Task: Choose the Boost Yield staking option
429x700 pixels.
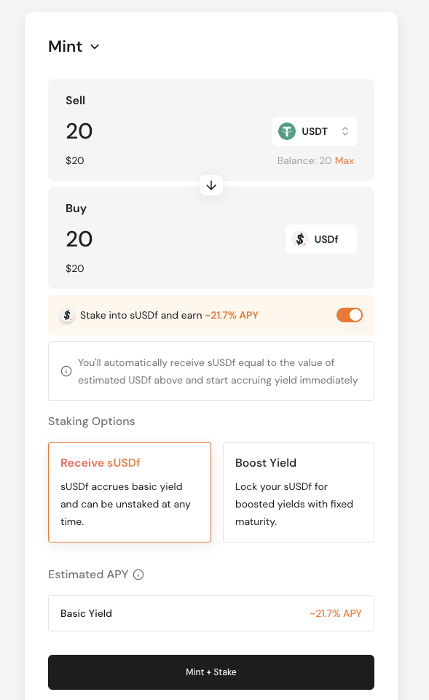Action: [299, 492]
